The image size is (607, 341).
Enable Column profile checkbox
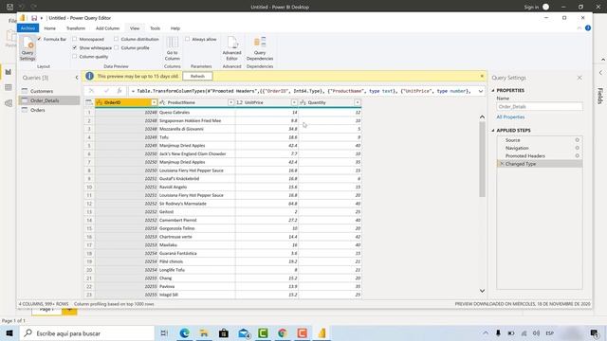point(116,47)
